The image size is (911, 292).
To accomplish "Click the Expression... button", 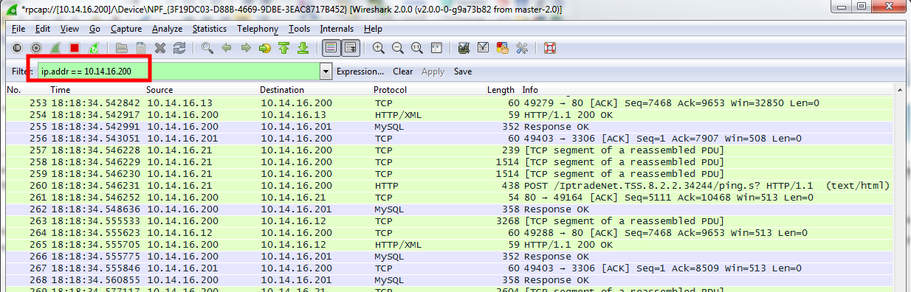I will pyautogui.click(x=360, y=72).
